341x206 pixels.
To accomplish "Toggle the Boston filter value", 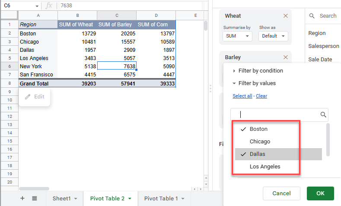I will tap(258, 129).
